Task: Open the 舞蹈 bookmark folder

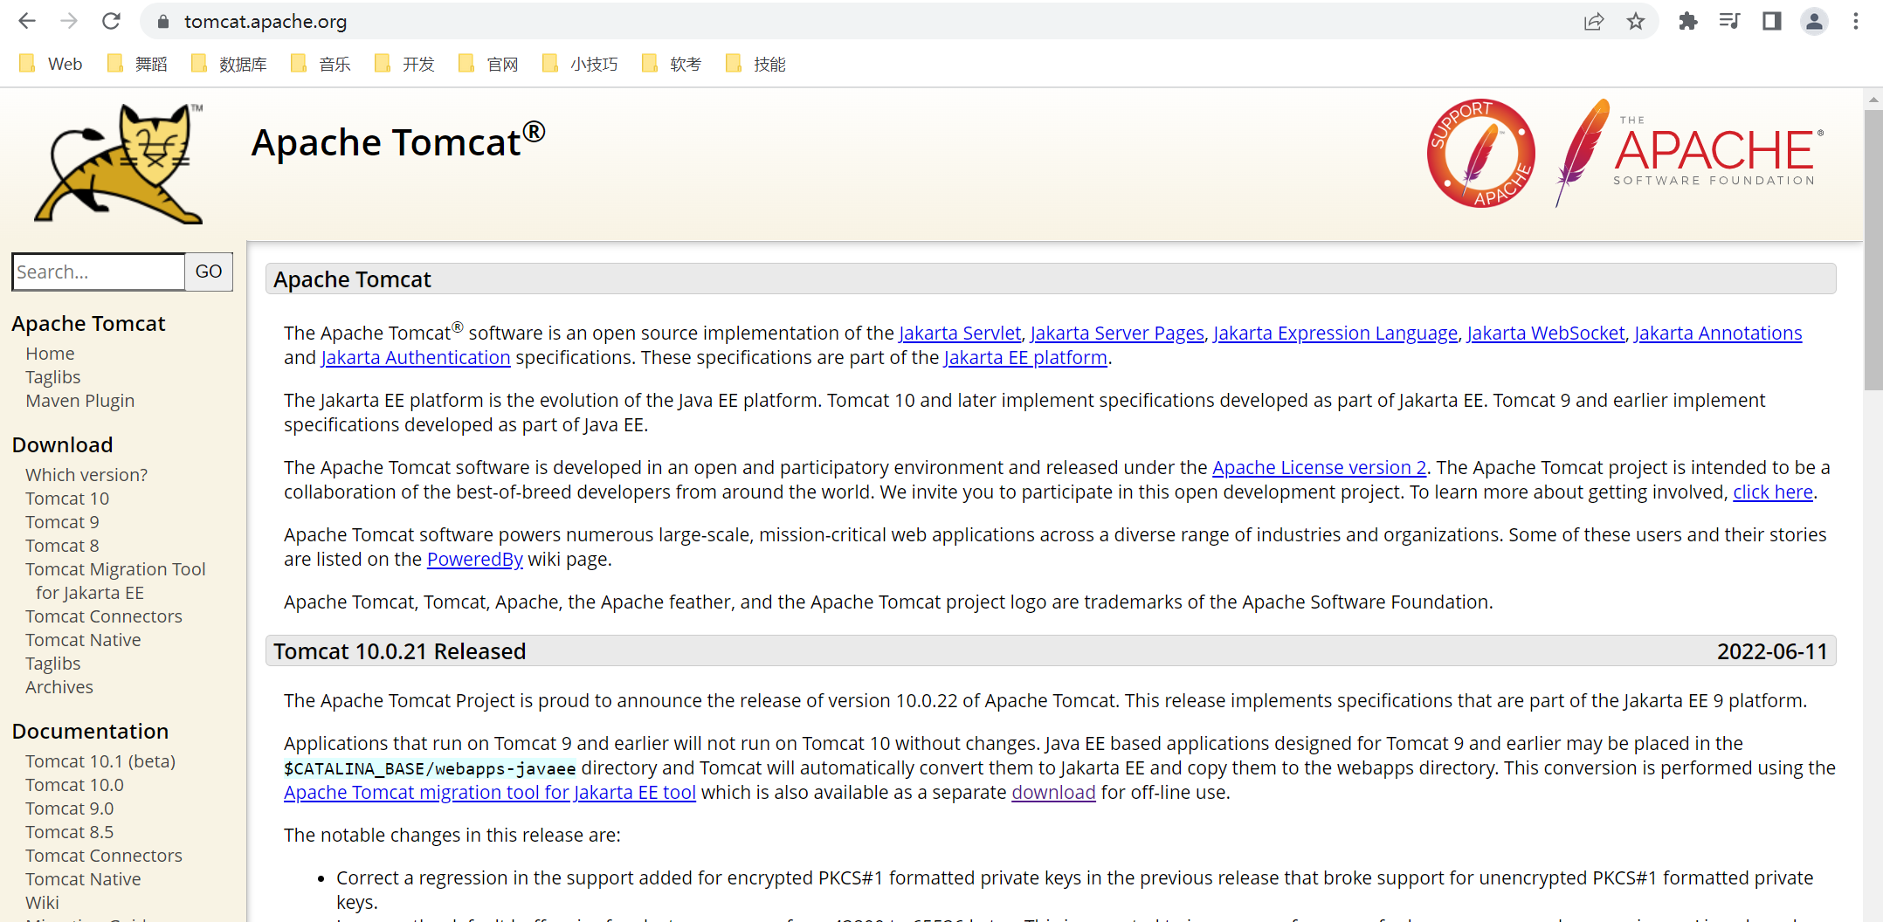Action: [x=137, y=64]
